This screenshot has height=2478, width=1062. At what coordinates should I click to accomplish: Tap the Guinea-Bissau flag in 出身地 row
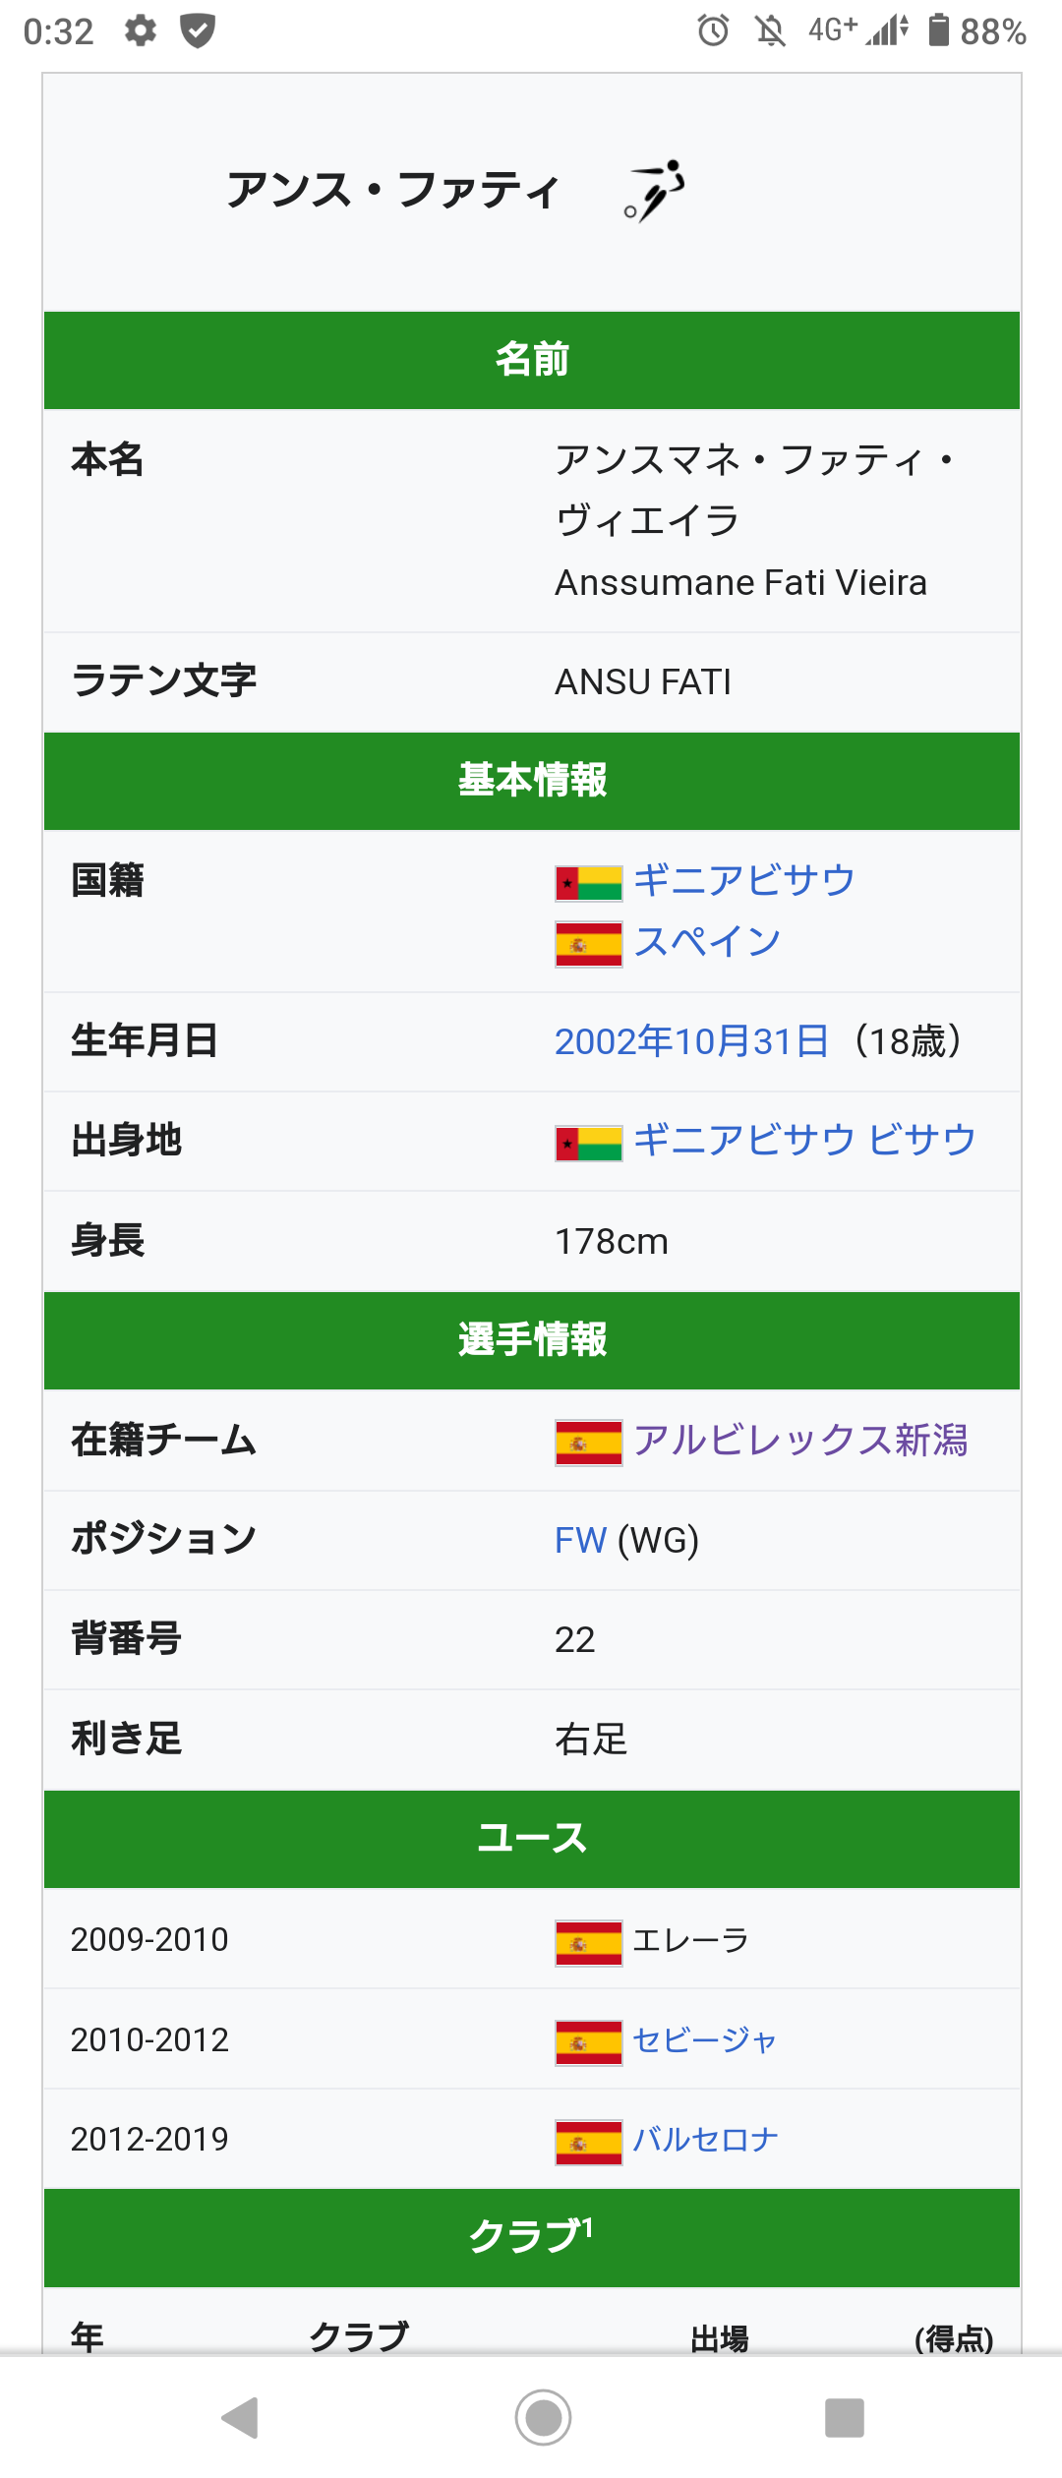click(x=588, y=1144)
